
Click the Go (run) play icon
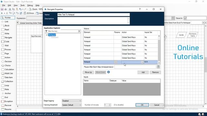pyautogui.click(x=2, y=13)
